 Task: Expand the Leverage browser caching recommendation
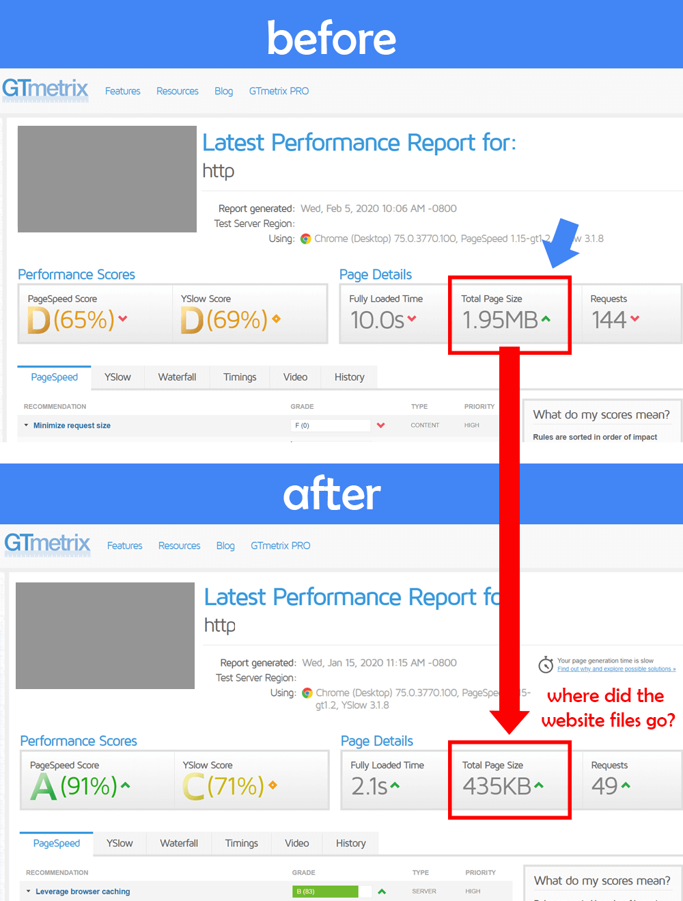click(82, 891)
